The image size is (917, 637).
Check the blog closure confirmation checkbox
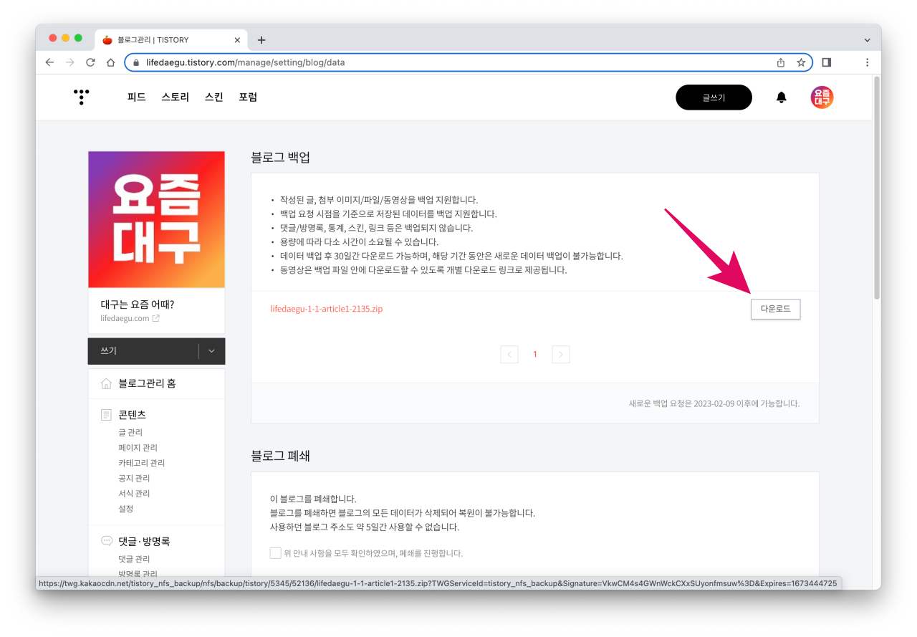(x=275, y=552)
